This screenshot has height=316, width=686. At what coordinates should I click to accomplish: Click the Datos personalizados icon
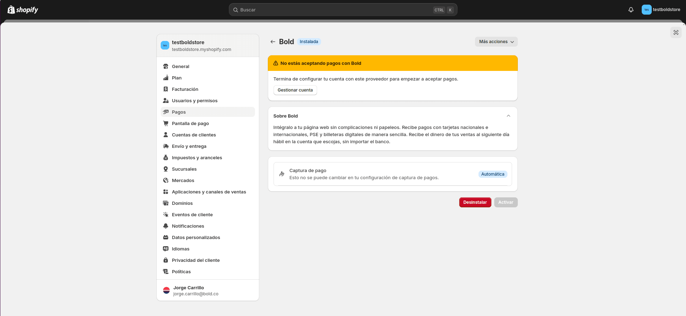point(166,237)
